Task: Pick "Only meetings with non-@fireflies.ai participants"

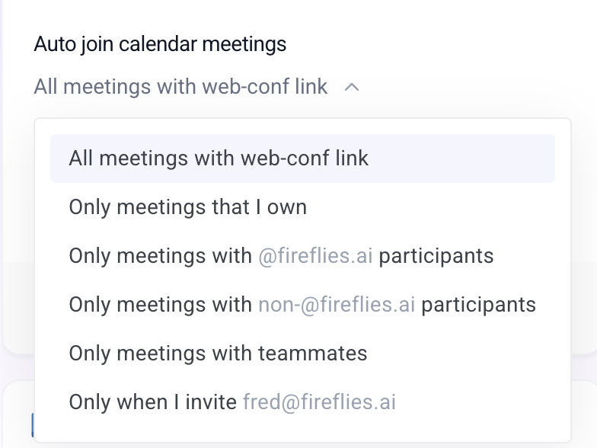Action: pos(302,305)
